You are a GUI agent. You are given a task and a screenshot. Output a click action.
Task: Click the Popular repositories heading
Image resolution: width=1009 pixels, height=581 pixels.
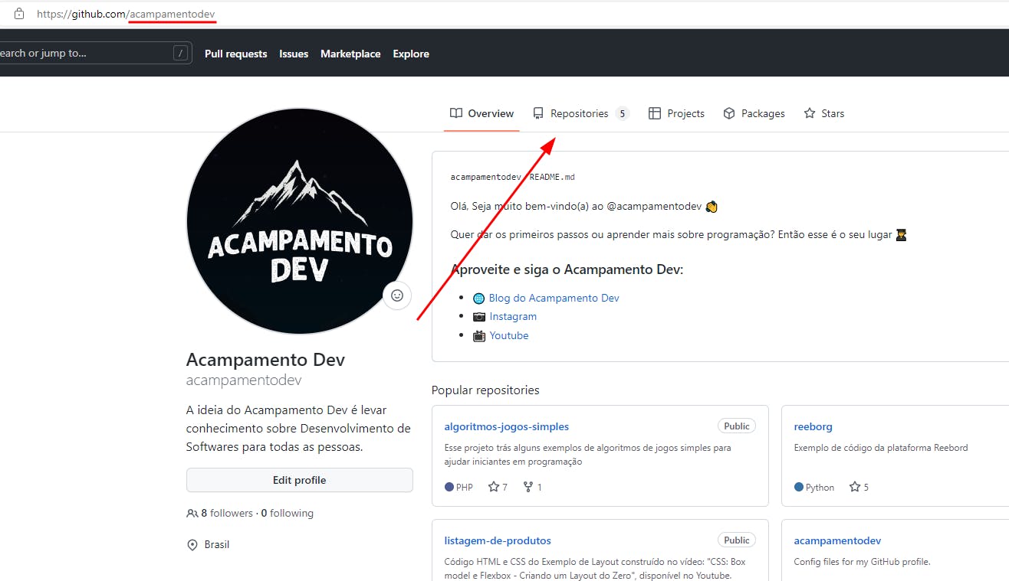(485, 390)
